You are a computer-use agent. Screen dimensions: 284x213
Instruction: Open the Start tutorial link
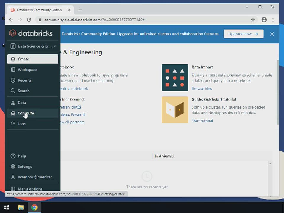[202, 121]
